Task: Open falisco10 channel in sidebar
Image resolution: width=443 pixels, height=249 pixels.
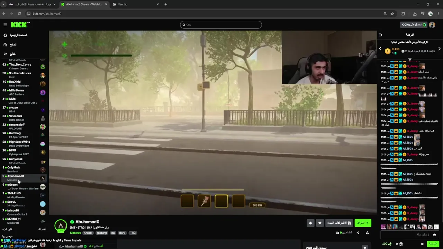Action: [x=24, y=212]
